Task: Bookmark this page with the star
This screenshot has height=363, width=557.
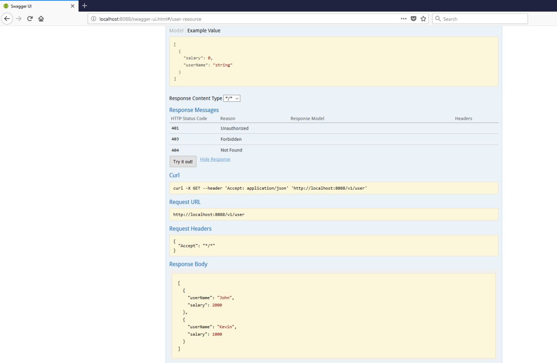Action: pos(423,19)
